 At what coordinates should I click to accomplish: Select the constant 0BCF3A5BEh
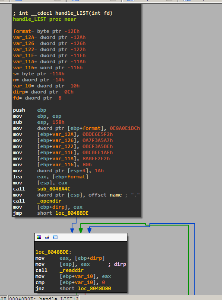click(x=98, y=147)
